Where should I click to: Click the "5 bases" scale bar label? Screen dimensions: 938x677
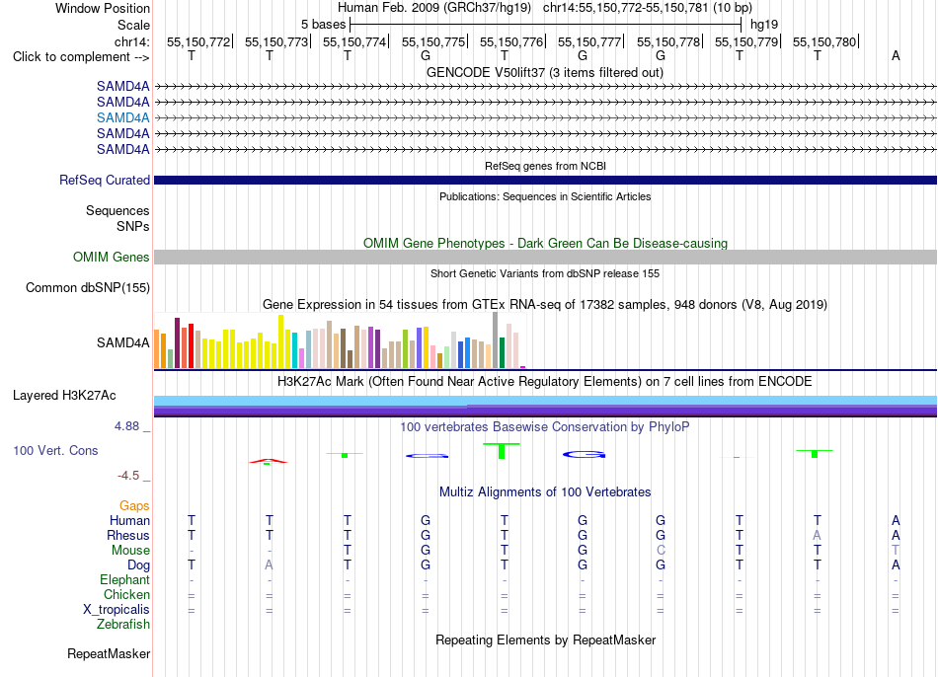coord(323,25)
